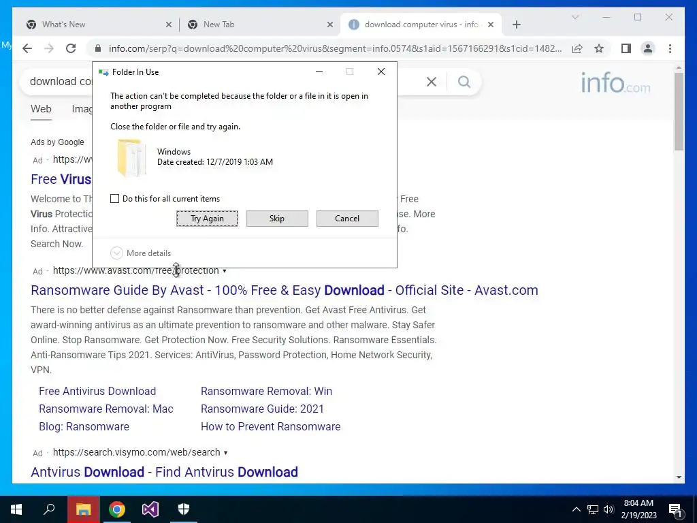Open avast.com ad URL dropdown arrow
This screenshot has height=523, width=697.
225,271
